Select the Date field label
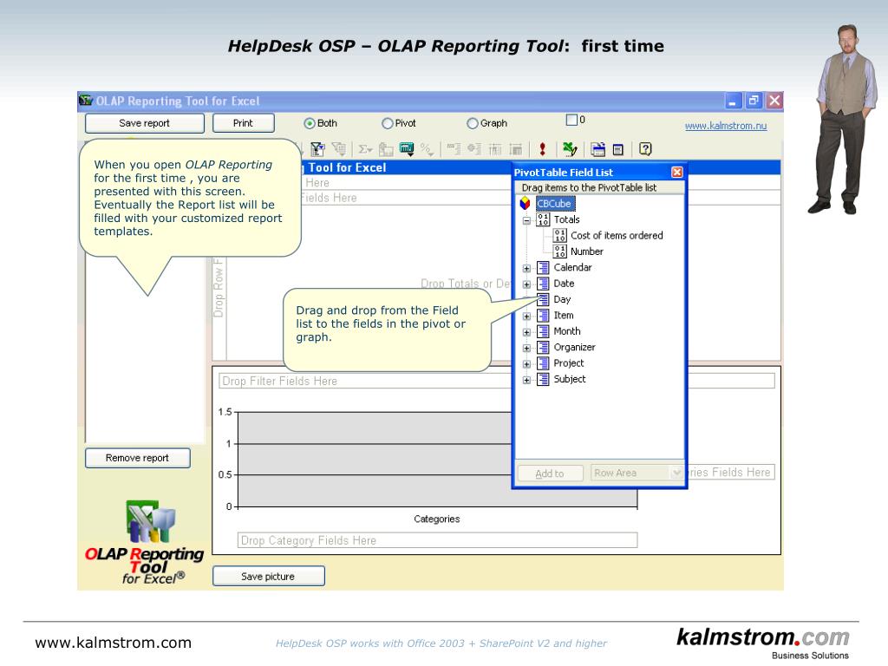This screenshot has height=666, width=888. (564, 284)
